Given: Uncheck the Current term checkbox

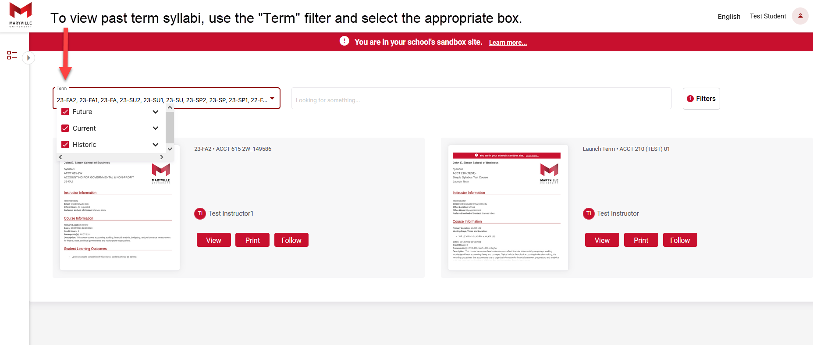Looking at the screenshot, I should [65, 128].
